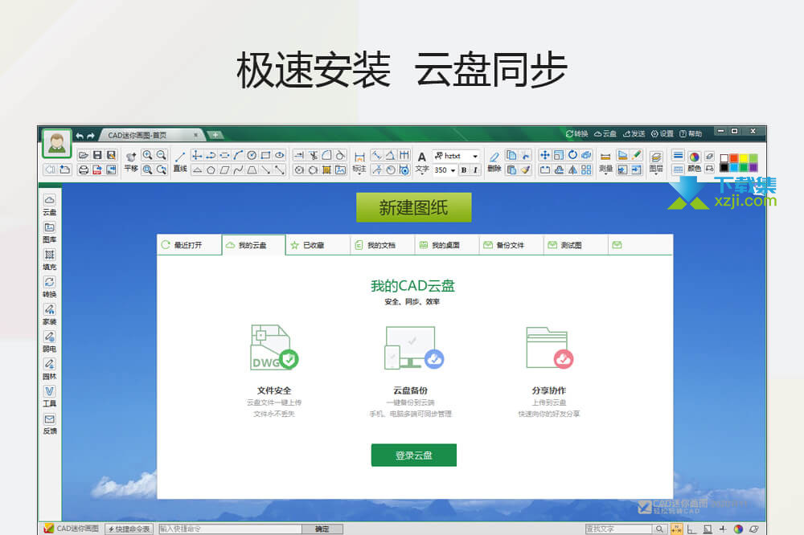
Task: Click the 平移 pan tool
Action: tap(131, 161)
